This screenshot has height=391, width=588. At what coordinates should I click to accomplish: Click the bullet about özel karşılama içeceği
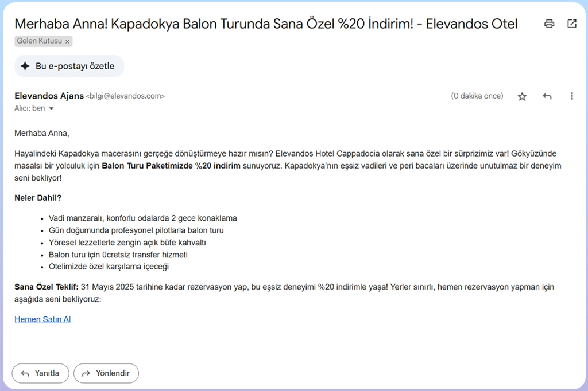click(x=109, y=267)
